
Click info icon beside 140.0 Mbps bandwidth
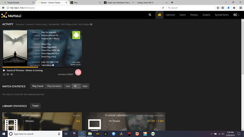tap(53, 65)
